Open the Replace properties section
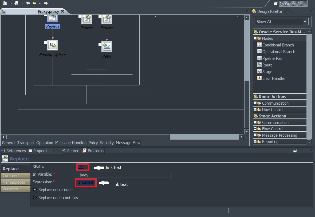This screenshot has width=315, height=217. [x=15, y=169]
